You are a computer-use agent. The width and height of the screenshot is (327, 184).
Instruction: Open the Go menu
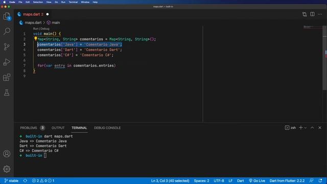click(56, 2)
